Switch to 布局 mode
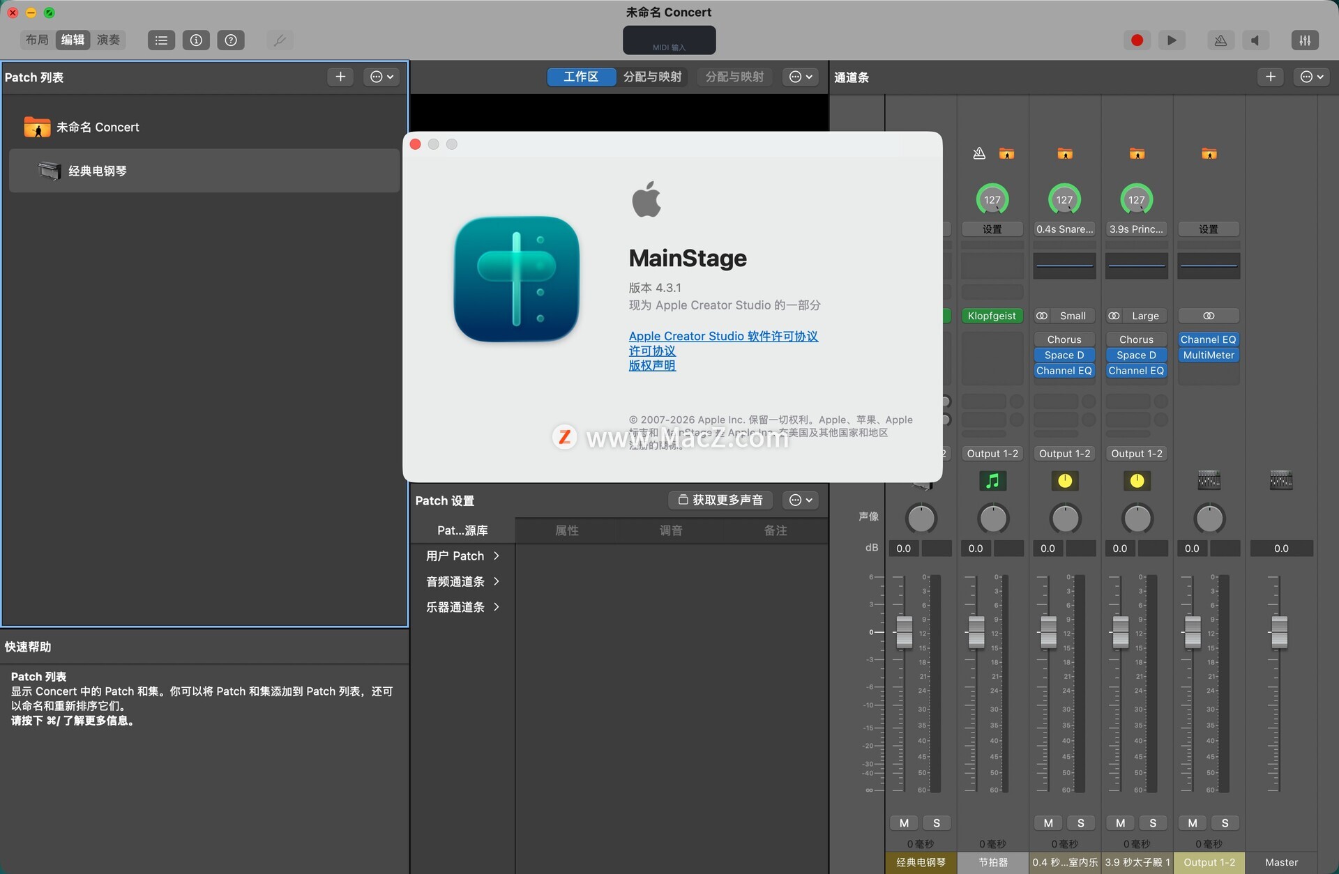The width and height of the screenshot is (1339, 874). pos(37,40)
